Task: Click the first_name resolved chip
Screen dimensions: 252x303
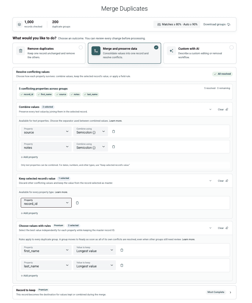Action: tap(45, 94)
